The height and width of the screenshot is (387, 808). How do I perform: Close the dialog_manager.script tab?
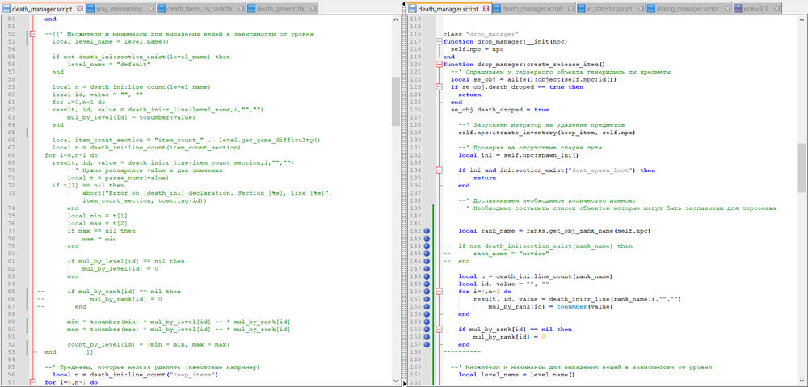pyautogui.click(x=728, y=9)
